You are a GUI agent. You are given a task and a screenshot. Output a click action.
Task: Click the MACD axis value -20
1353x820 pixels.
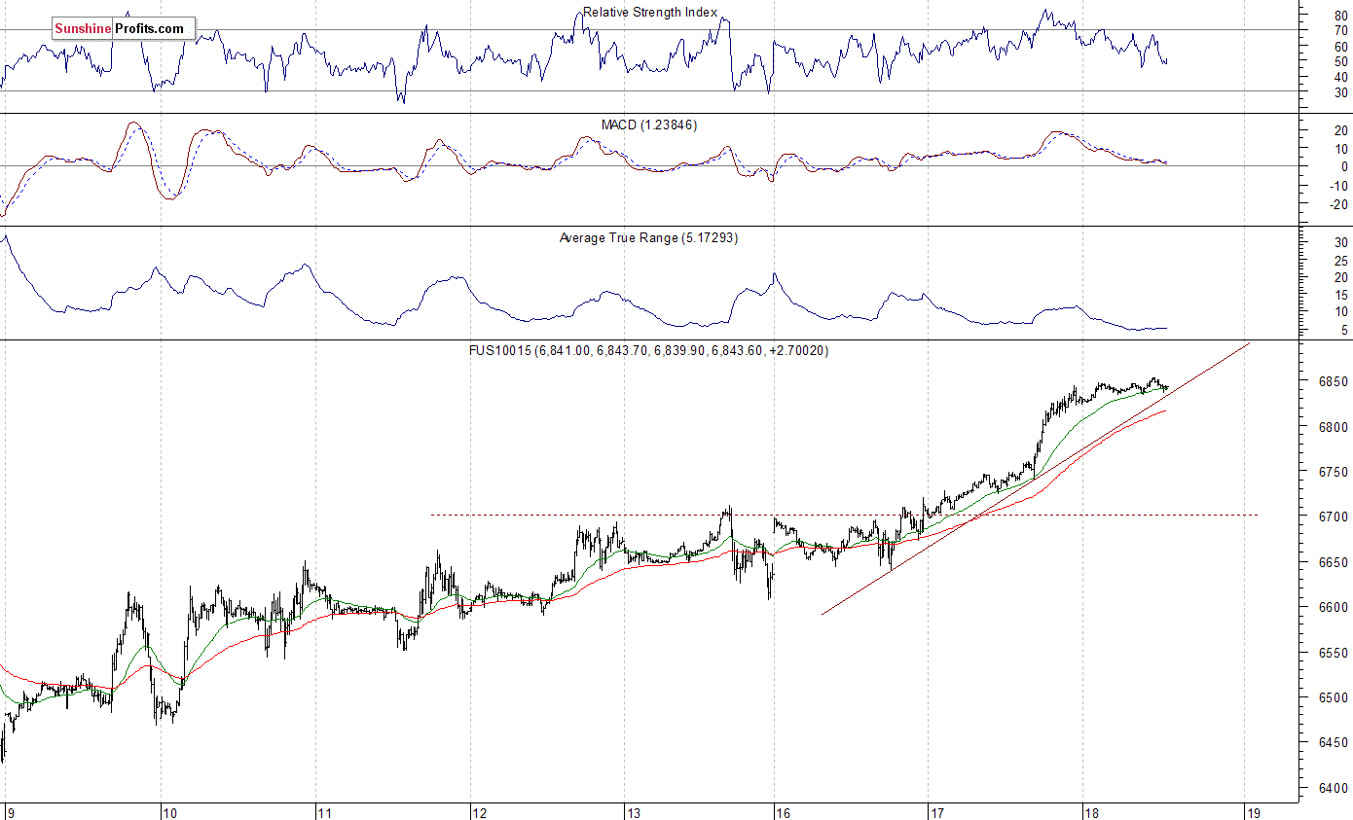(x=1338, y=204)
